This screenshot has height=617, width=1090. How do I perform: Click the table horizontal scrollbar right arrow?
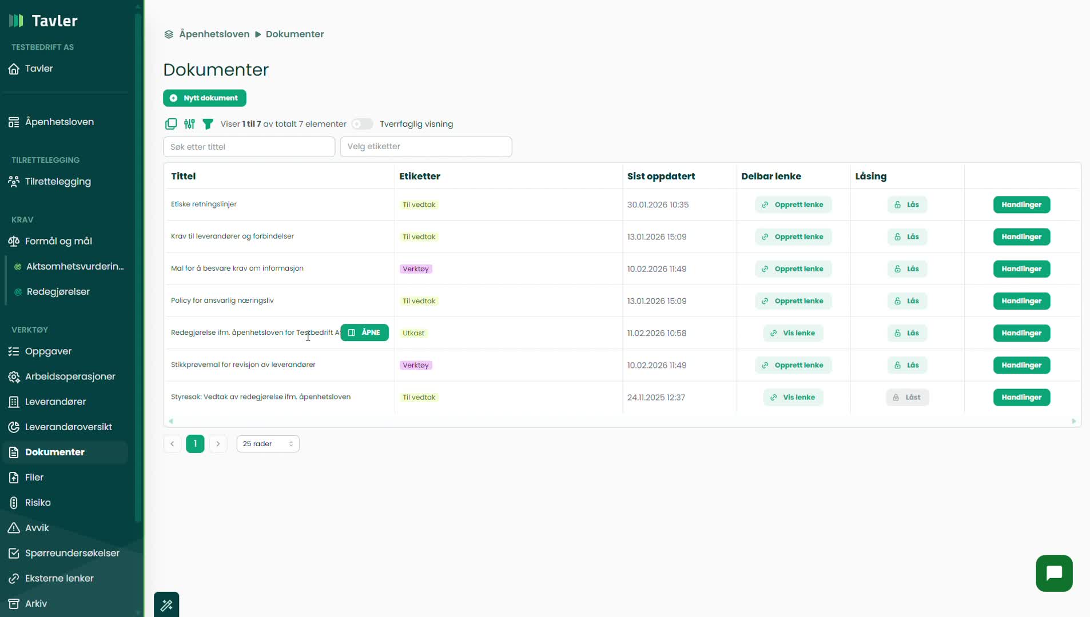(x=1073, y=421)
